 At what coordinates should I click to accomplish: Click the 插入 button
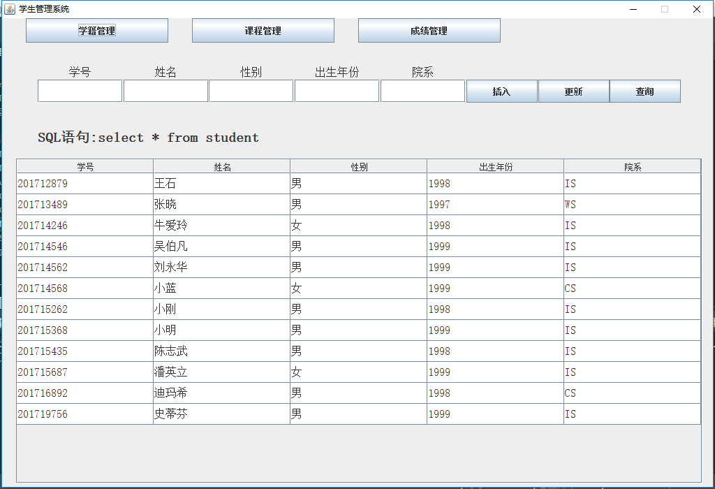(x=501, y=92)
